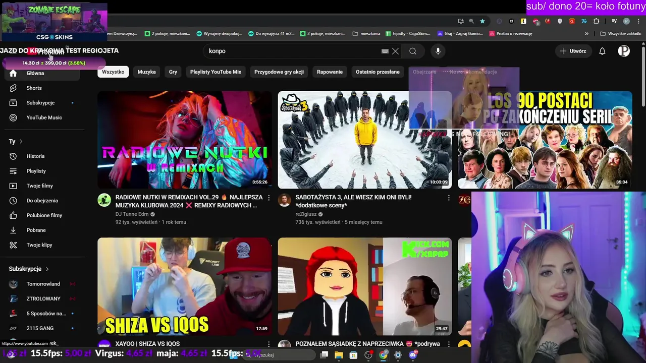The height and width of the screenshot is (363, 646).
Task: Open Twoje klipy section
Action: [x=42, y=245]
